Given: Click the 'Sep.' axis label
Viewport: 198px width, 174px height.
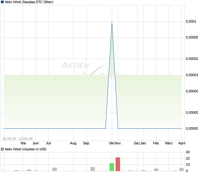Looking at the screenshot, I should pyautogui.click(x=87, y=143).
